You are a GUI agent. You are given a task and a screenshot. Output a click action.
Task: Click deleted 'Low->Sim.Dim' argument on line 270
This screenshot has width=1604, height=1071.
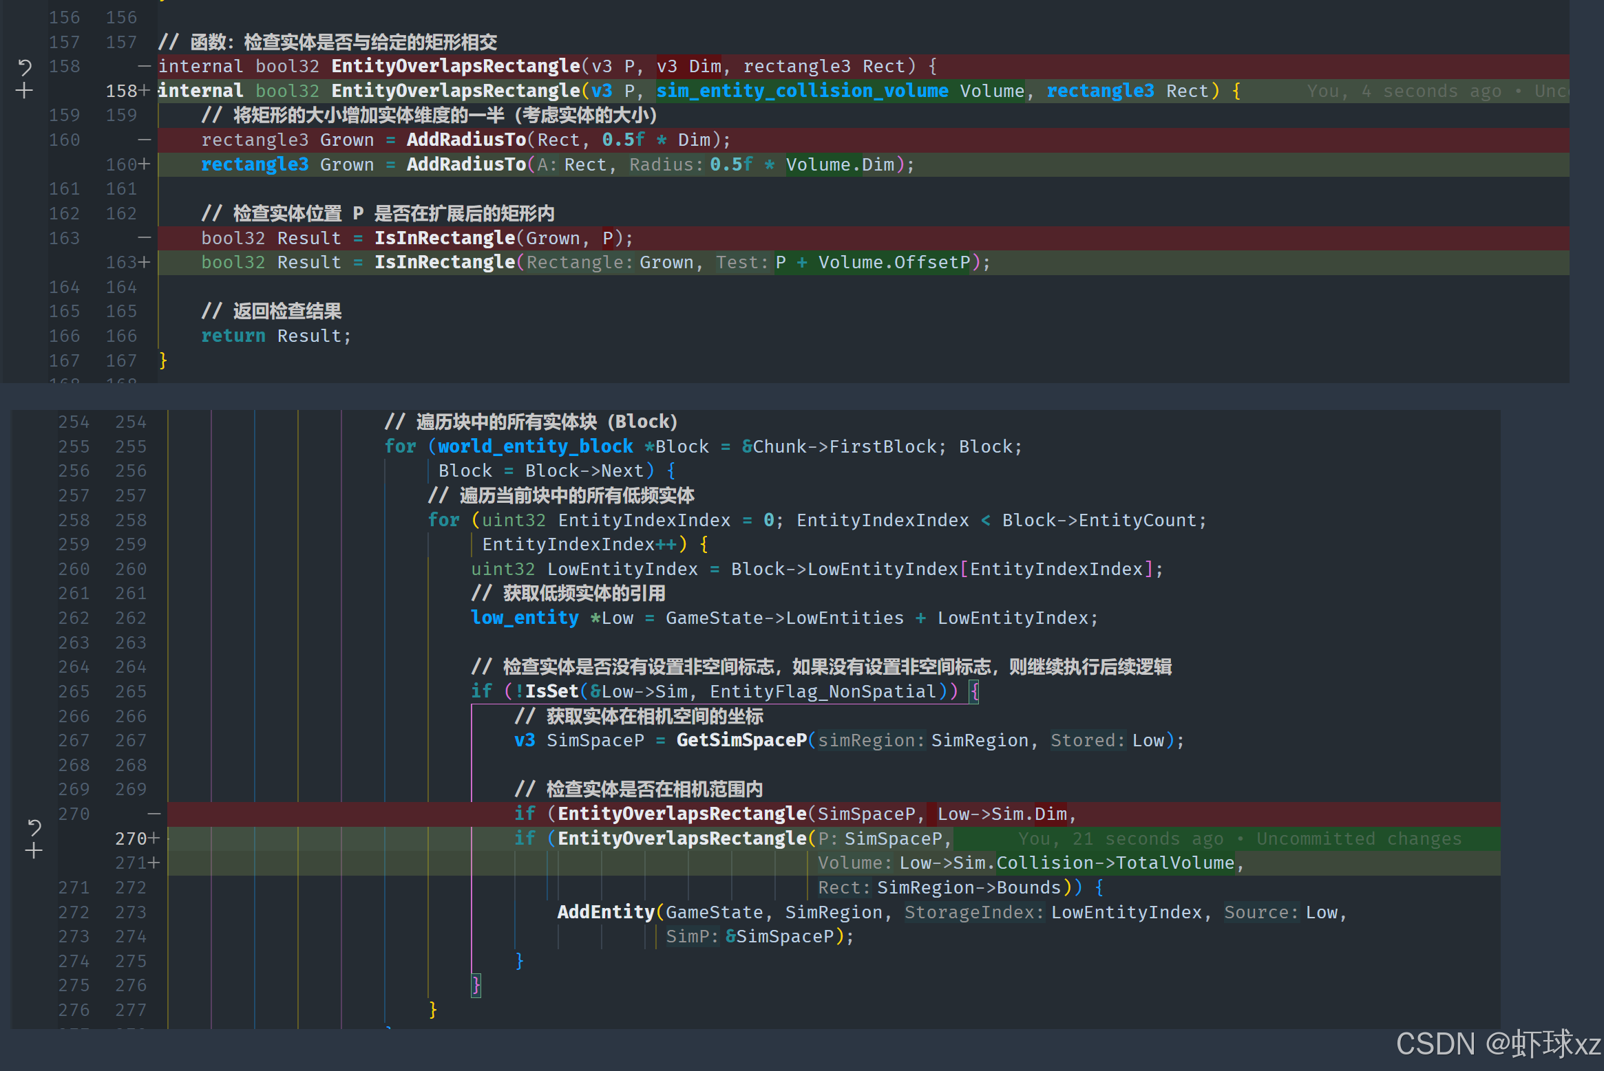click(1002, 814)
